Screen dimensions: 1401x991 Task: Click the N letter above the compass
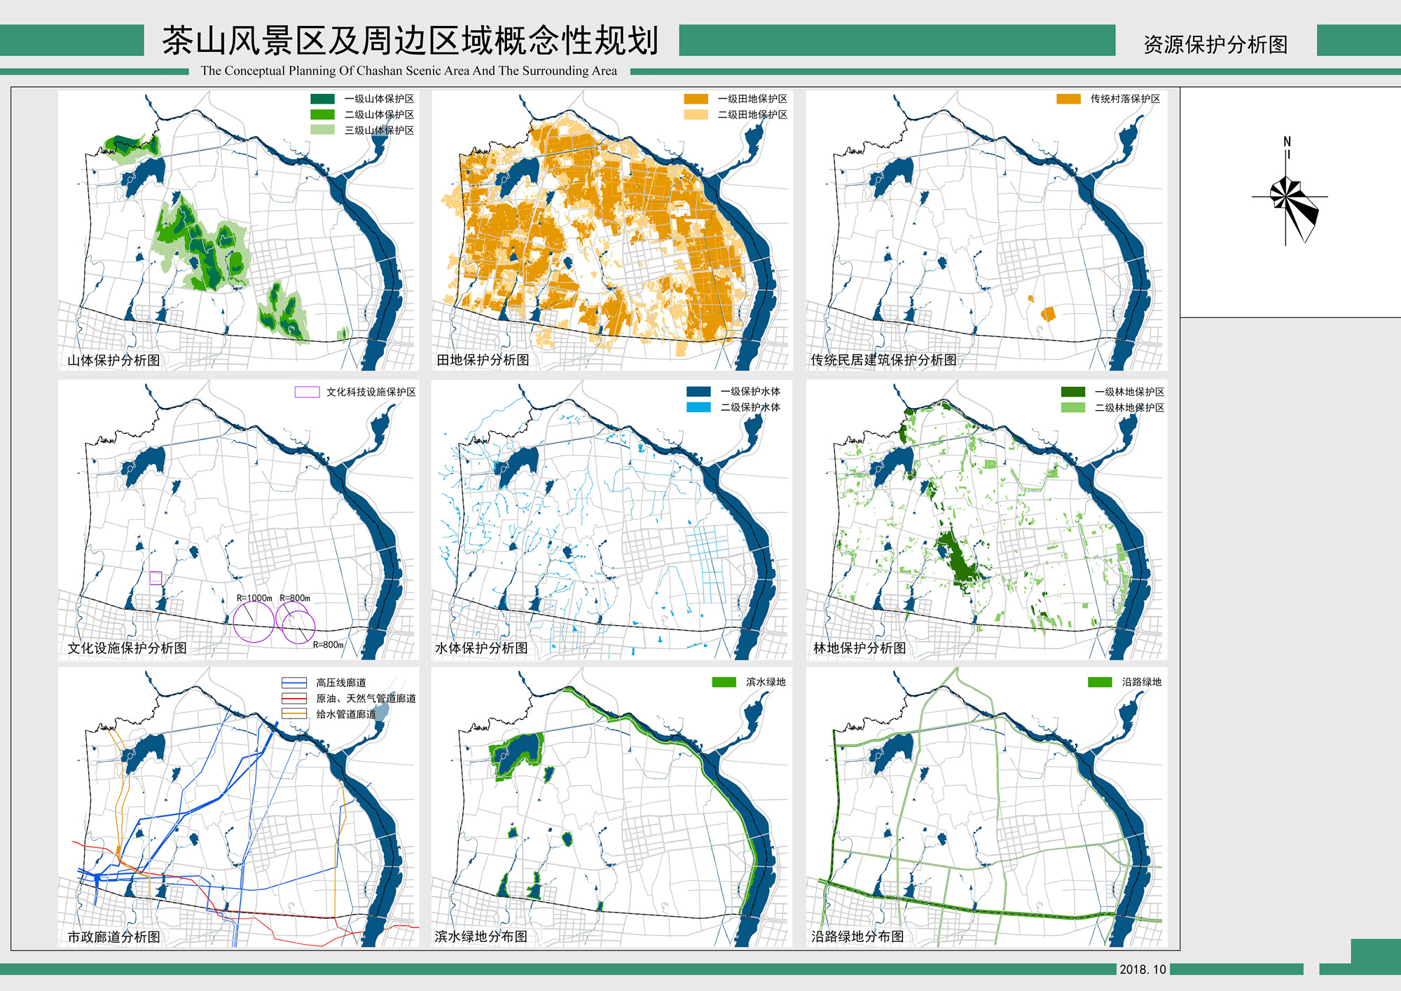click(x=1287, y=142)
